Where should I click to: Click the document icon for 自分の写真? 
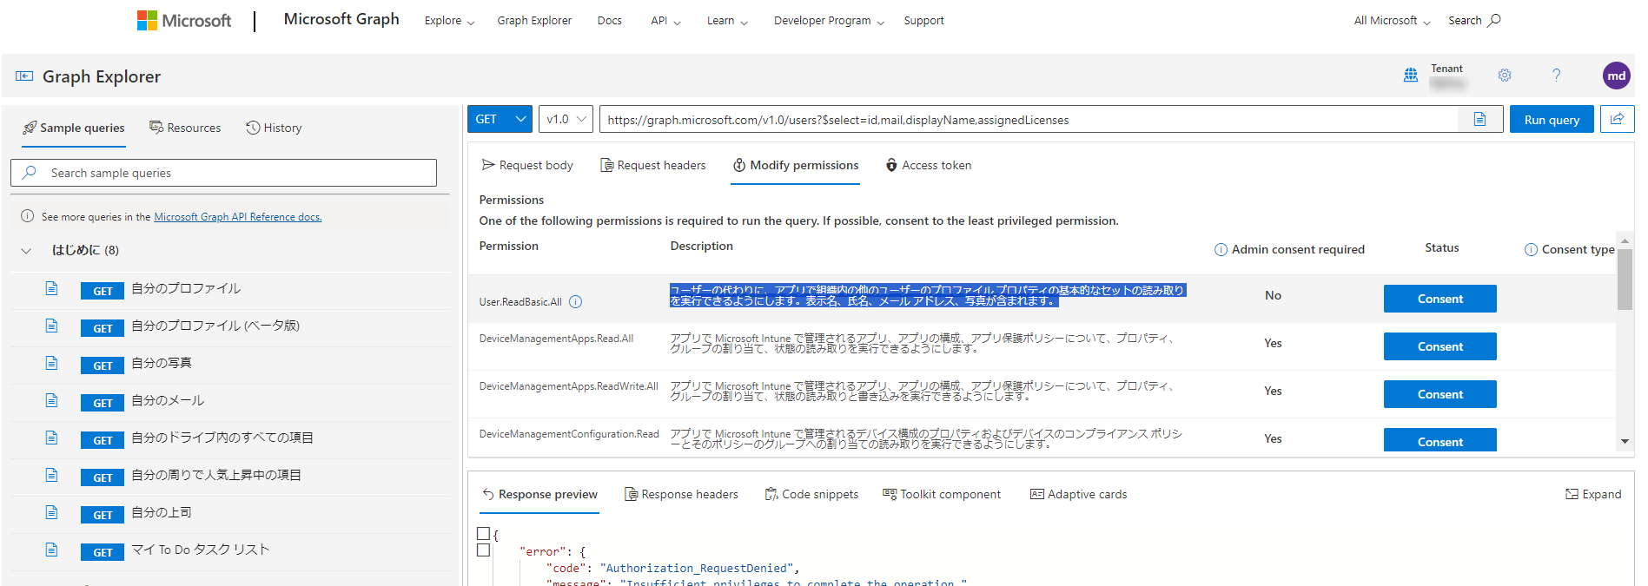(51, 363)
